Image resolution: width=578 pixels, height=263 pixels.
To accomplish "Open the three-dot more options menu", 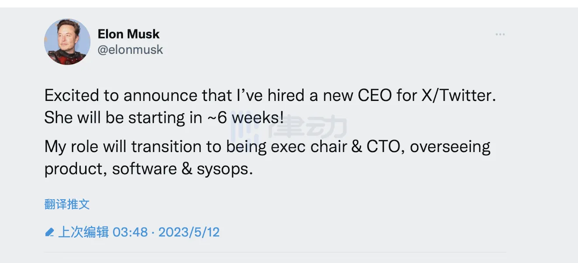I will (x=500, y=35).
